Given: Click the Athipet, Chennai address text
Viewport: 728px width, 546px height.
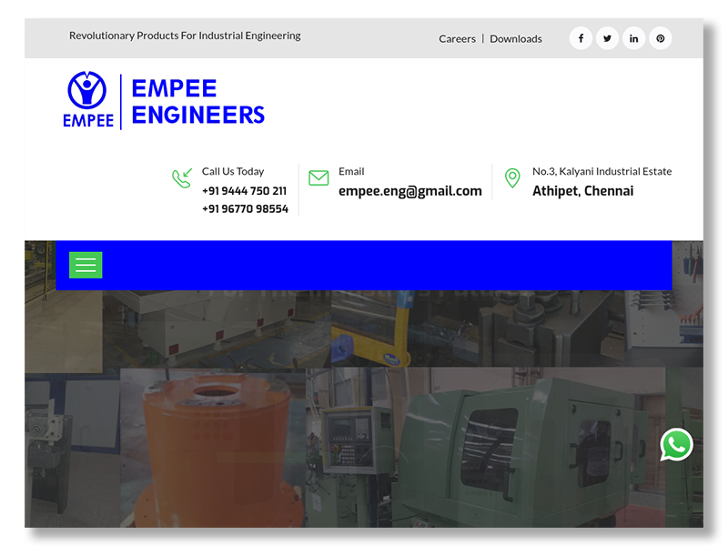Looking at the screenshot, I should (x=582, y=191).
